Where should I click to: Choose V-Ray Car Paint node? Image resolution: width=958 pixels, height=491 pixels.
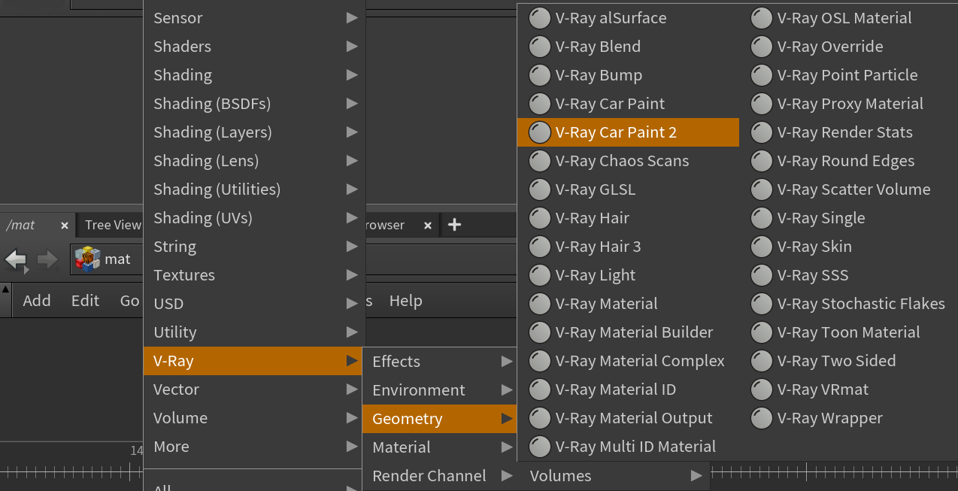coord(628,104)
